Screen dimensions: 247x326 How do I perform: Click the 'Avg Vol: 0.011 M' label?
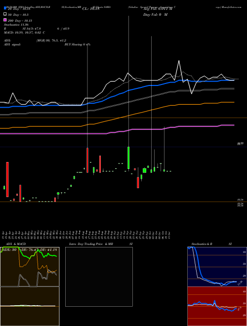click(x=158, y=9)
